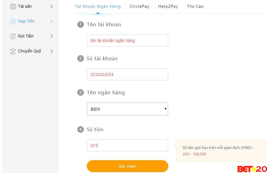This screenshot has height=173, width=267.
Task: Click the Nạp Tiền dollar icon
Action: [x=12, y=21]
